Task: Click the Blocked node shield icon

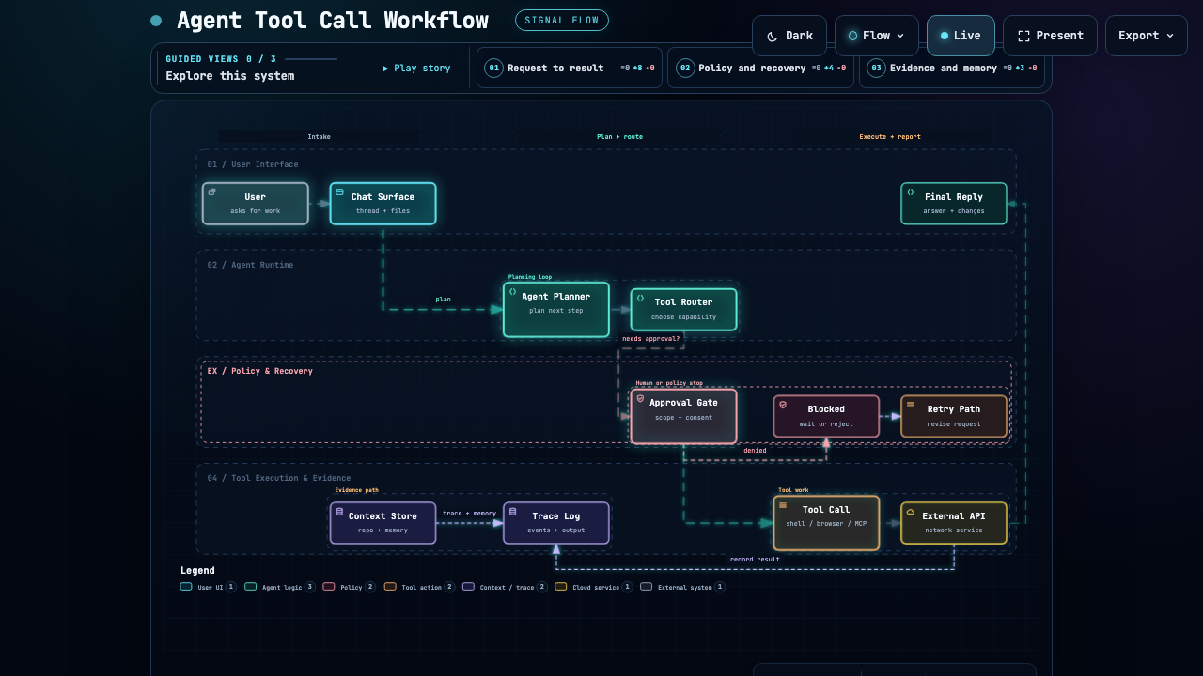Action: [x=783, y=405]
